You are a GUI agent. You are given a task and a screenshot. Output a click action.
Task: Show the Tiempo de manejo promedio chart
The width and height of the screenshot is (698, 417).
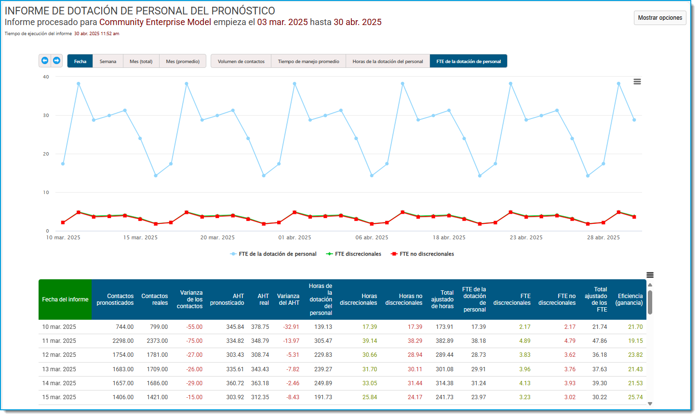click(309, 61)
